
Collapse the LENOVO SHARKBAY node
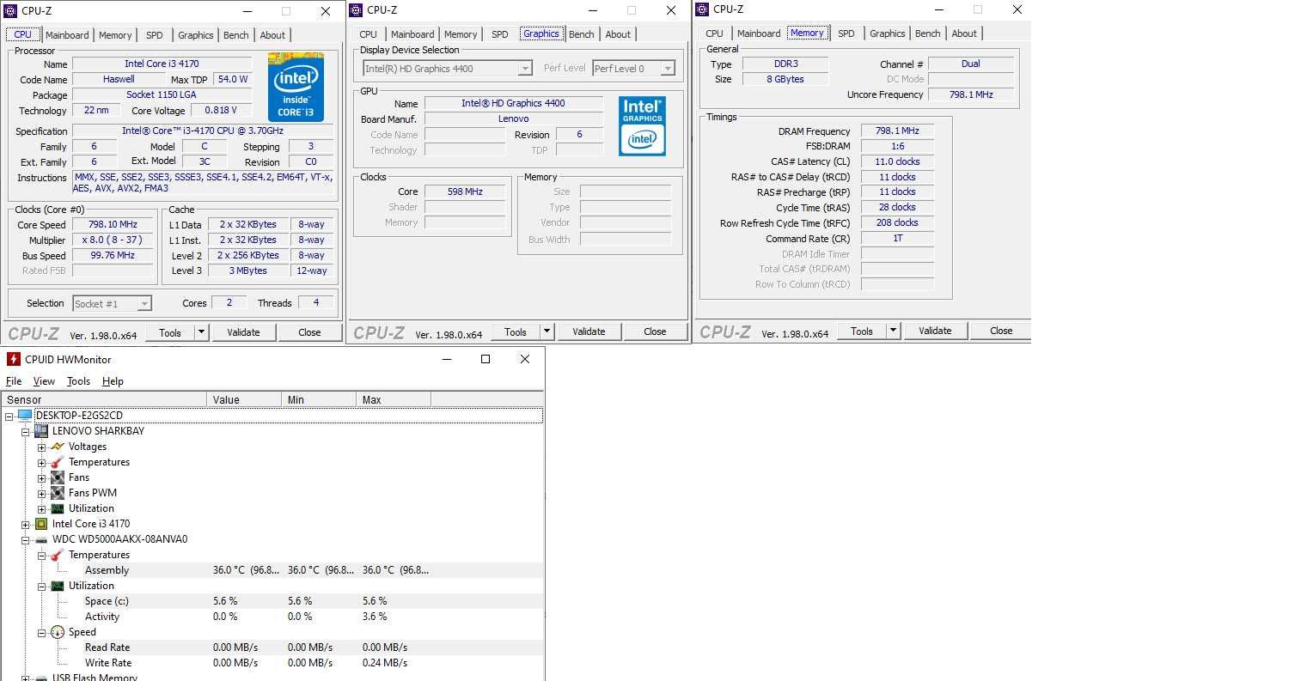pos(25,431)
